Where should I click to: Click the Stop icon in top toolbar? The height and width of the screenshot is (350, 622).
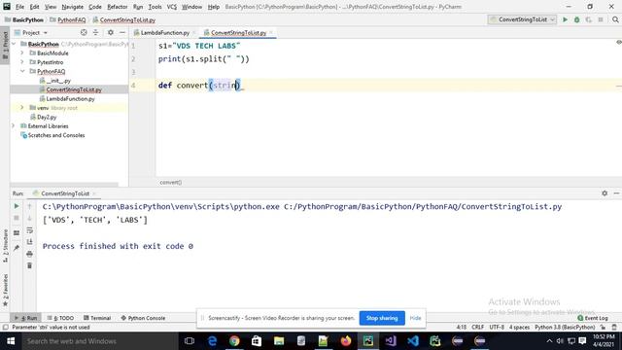[601, 19]
